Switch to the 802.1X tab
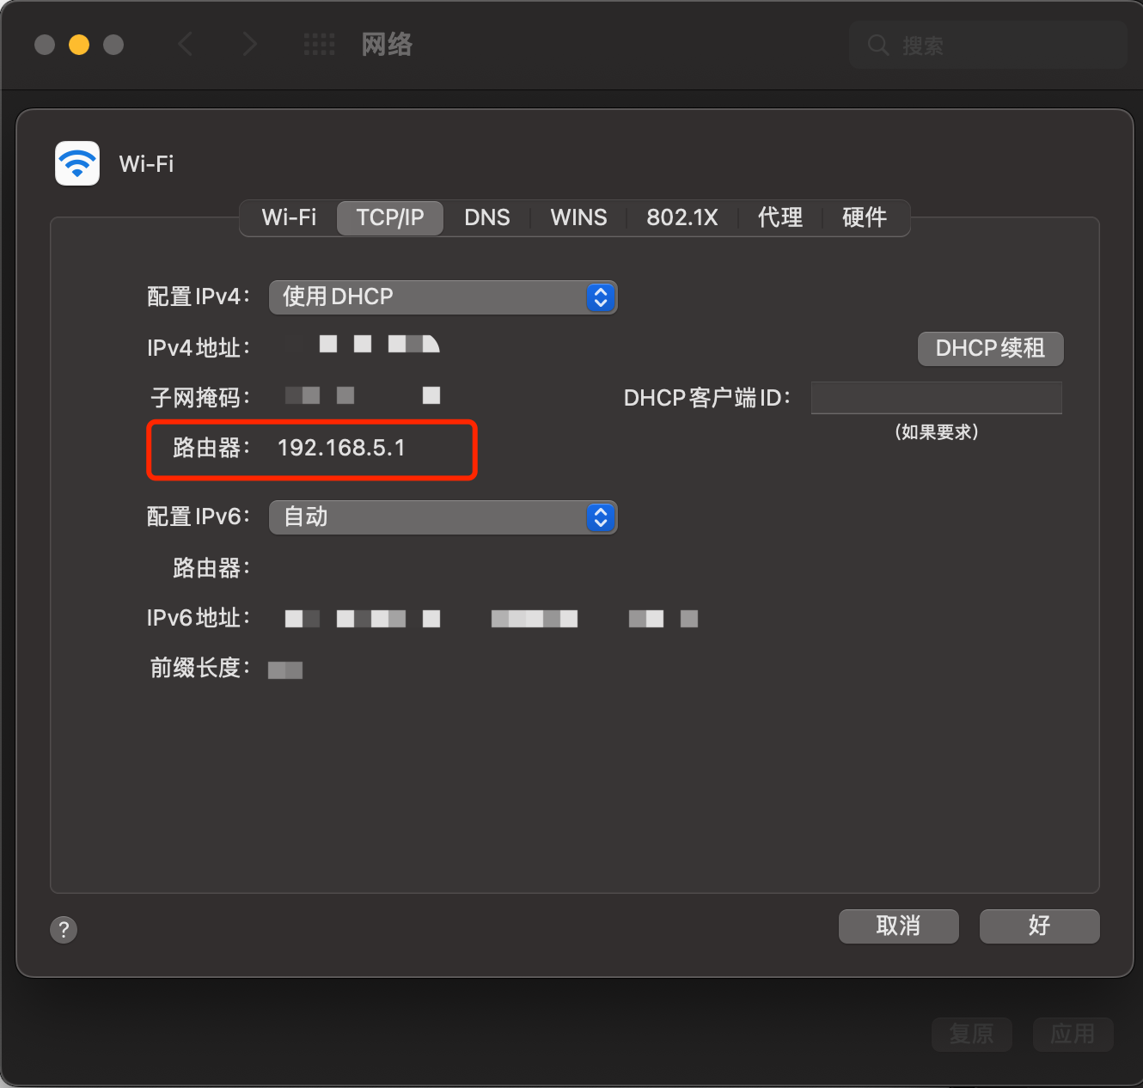Screen dimensions: 1143x1088 [682, 217]
